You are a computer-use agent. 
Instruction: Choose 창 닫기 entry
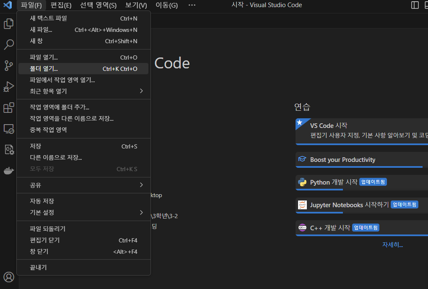point(83,251)
